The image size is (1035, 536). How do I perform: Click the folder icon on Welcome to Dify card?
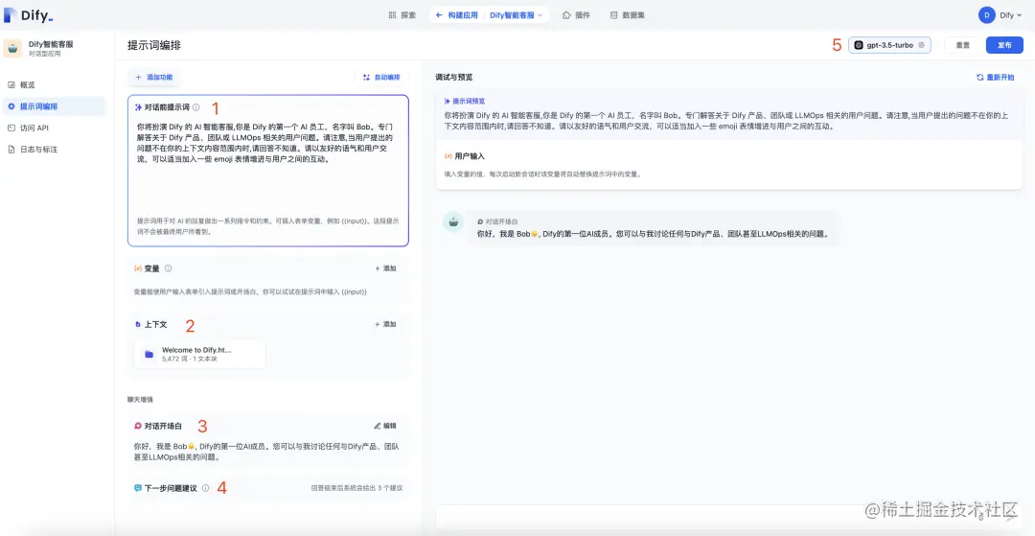149,355
